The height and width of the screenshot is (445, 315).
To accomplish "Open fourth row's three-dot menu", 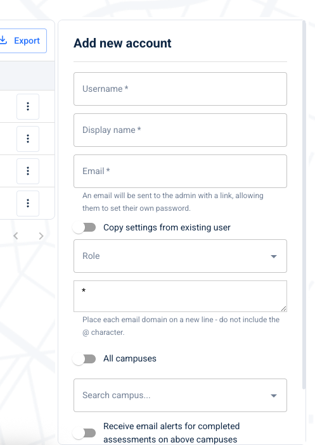I will (28, 203).
